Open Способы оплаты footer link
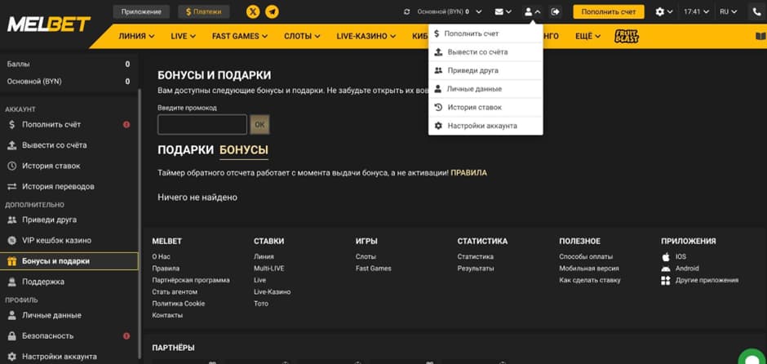This screenshot has height=364, width=767. pyautogui.click(x=586, y=256)
